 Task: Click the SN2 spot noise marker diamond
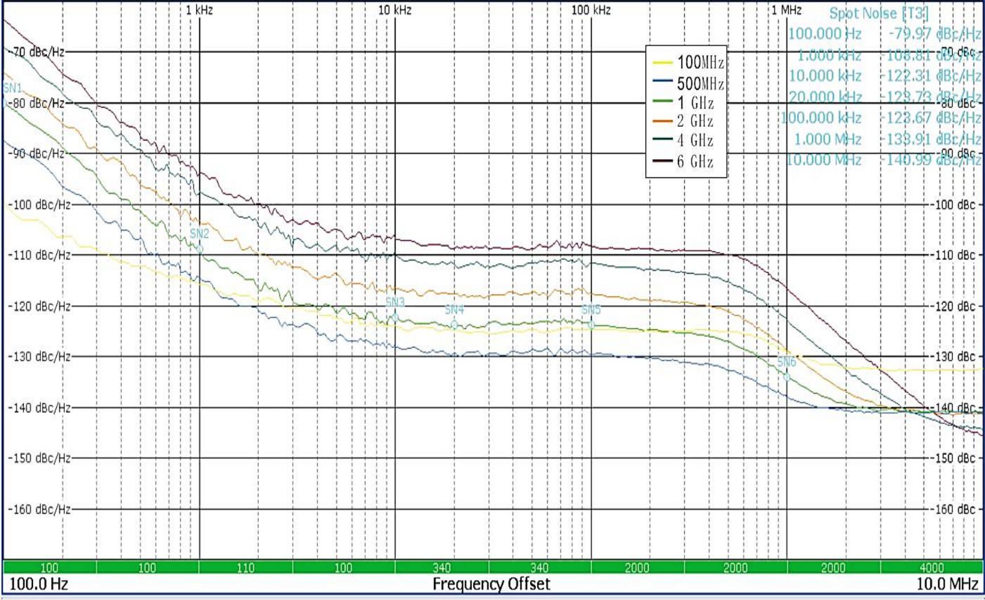pos(200,249)
